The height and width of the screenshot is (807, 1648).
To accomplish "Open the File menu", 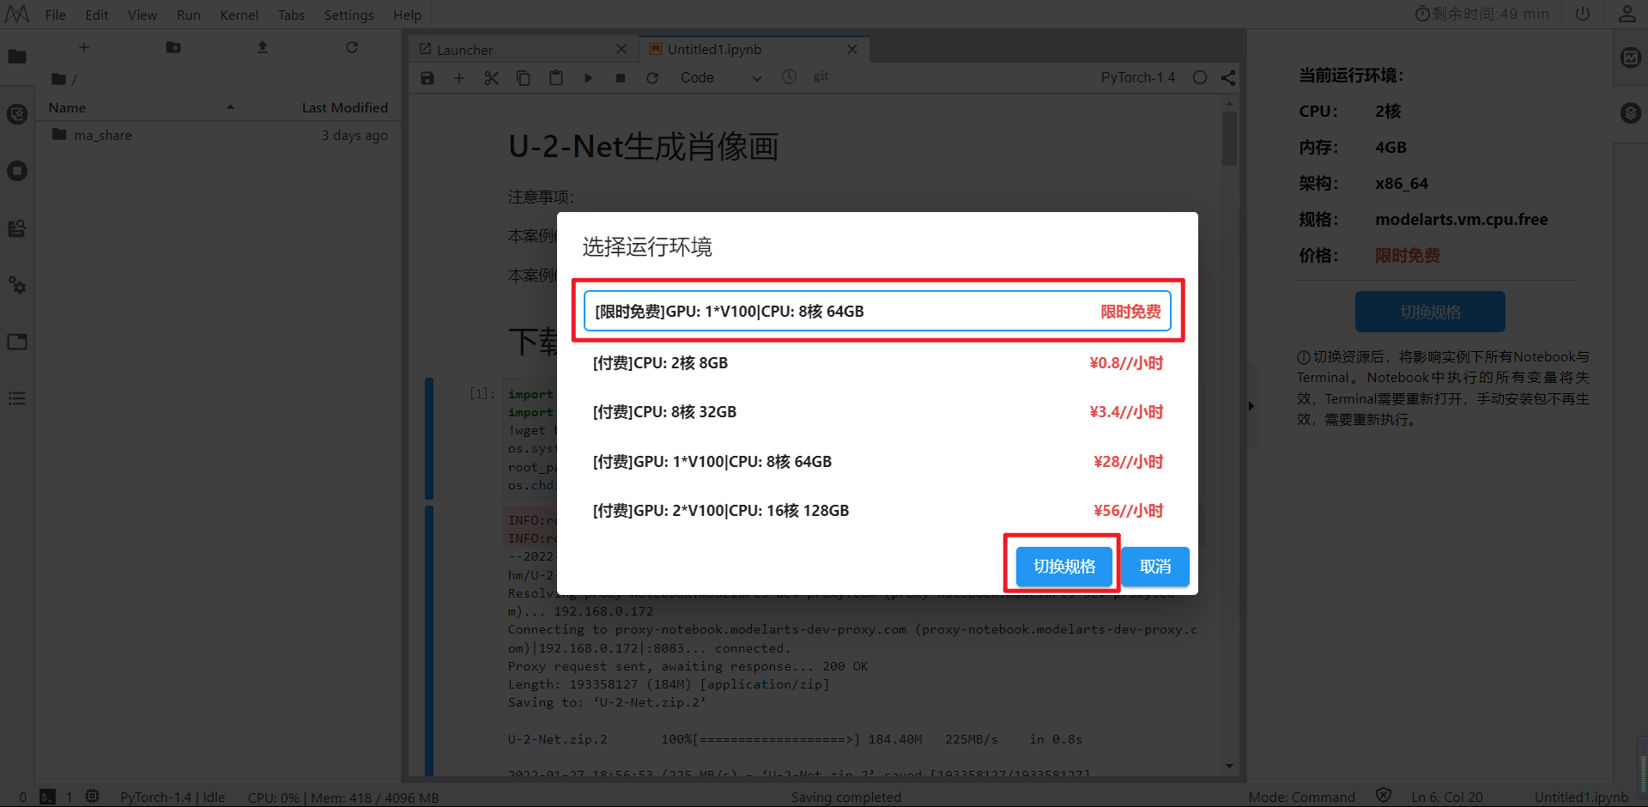I will tap(55, 15).
